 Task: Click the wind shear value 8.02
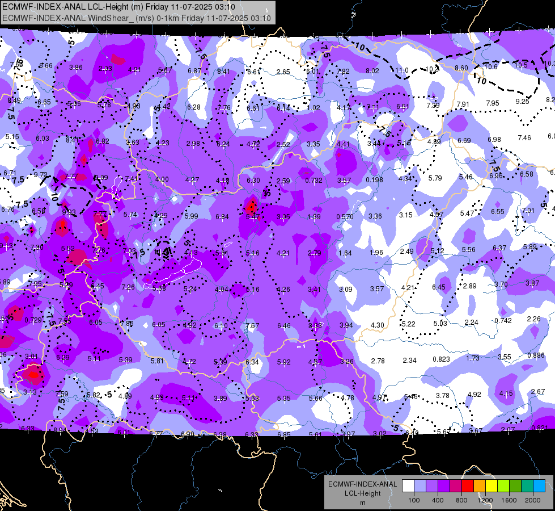point(372,71)
